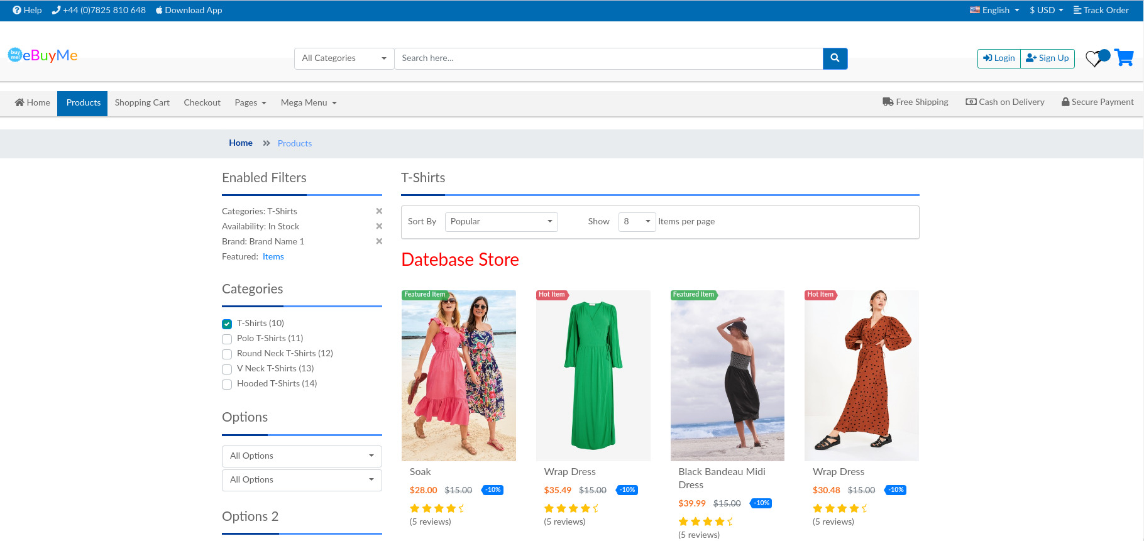Open the shopping cart icon in header
Image resolution: width=1144 pixels, height=541 pixels.
point(1124,58)
